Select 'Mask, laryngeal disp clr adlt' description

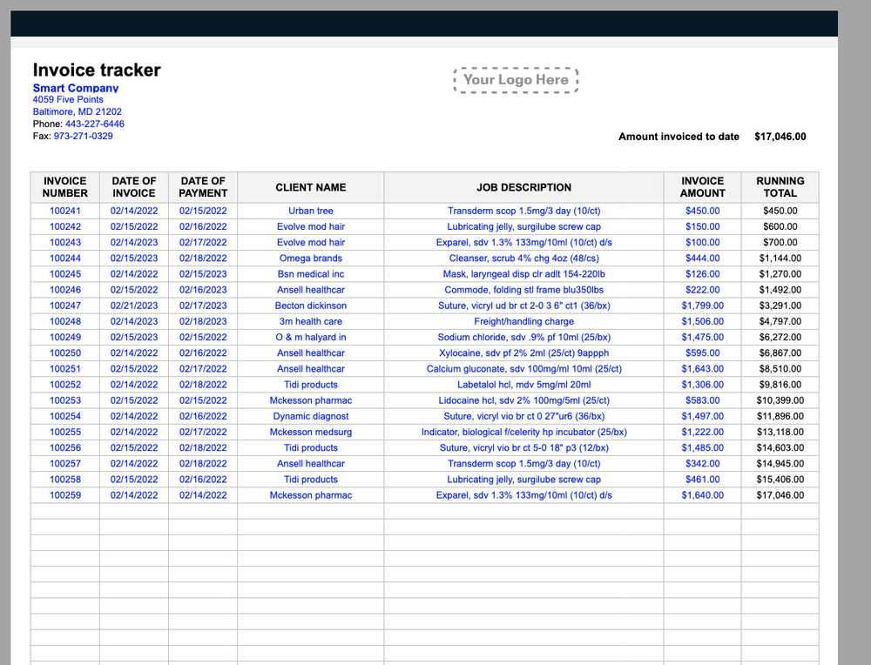pos(523,274)
